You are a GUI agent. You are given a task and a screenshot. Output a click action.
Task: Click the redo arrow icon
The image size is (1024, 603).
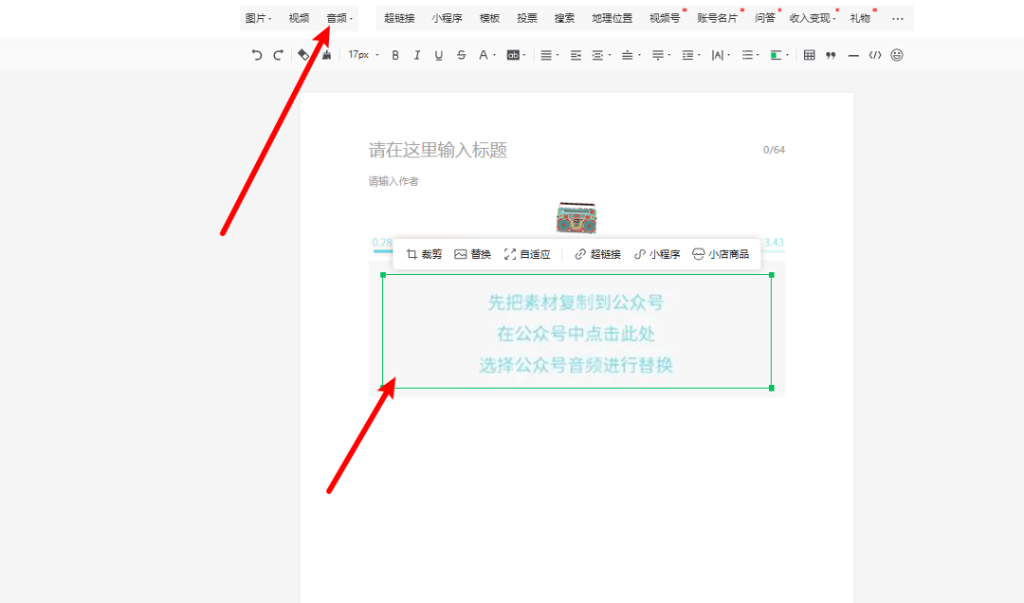[278, 55]
